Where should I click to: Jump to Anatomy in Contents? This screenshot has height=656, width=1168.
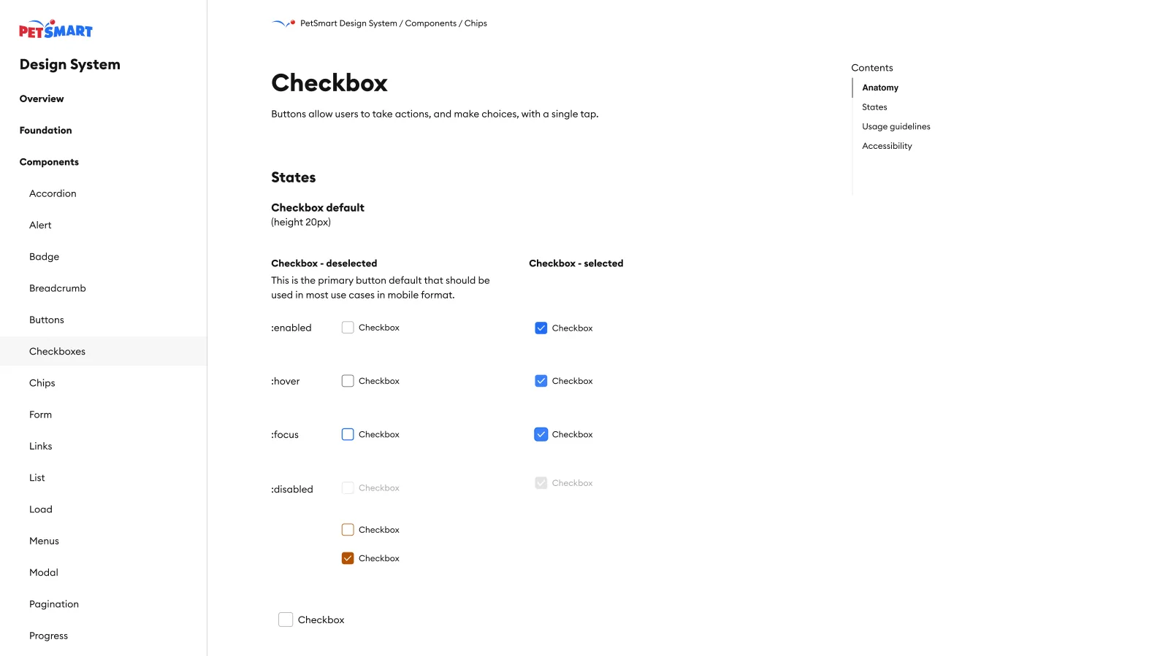[x=880, y=88]
